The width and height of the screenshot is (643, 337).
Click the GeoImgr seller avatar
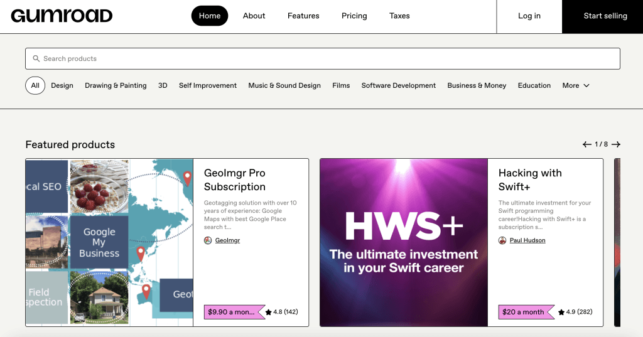click(x=208, y=240)
